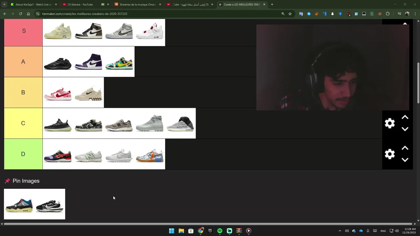Switch to Streamez de la musique tab
This screenshot has height=236, width=420.
(x=137, y=5)
